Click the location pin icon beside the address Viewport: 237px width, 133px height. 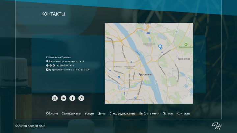point(47,61)
